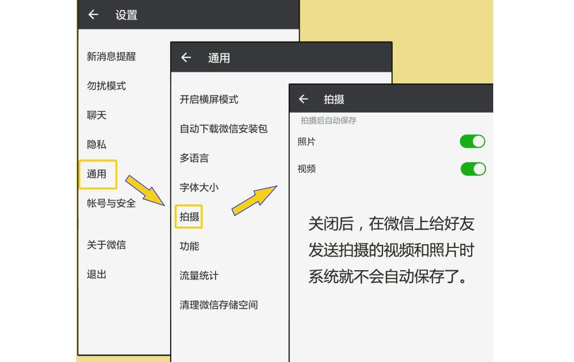Open 多语言 settings
The image size is (574, 362).
coord(194,158)
